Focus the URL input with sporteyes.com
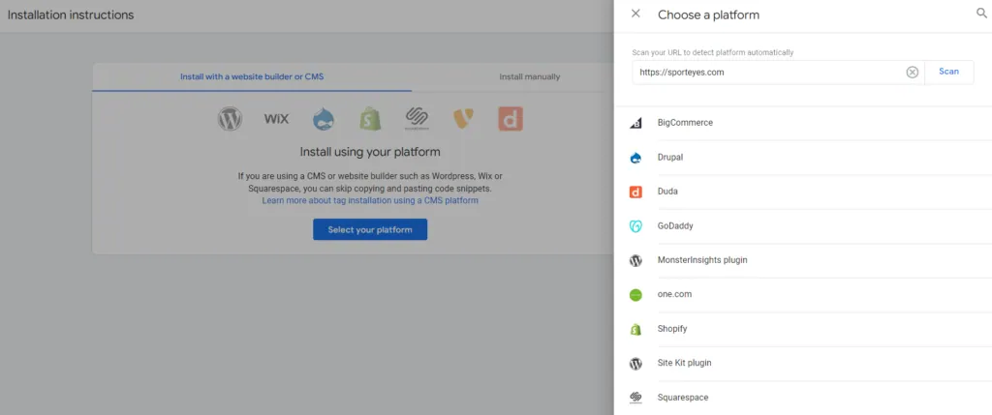The width and height of the screenshot is (992, 415). coord(778,72)
